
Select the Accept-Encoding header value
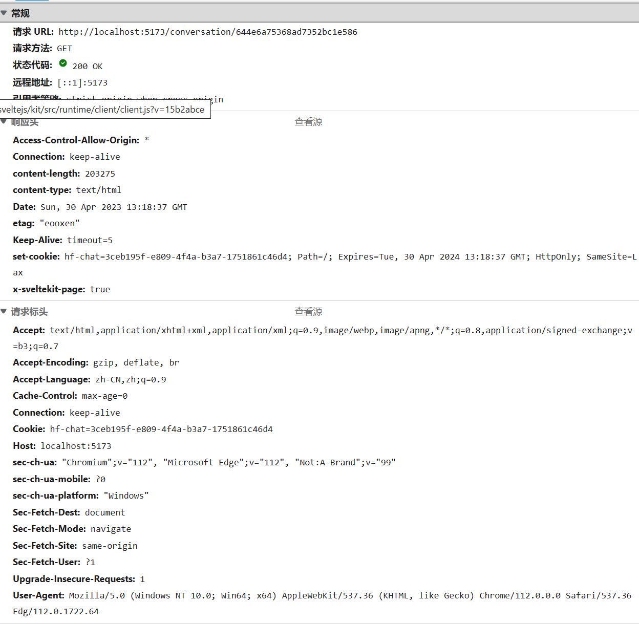coord(136,362)
